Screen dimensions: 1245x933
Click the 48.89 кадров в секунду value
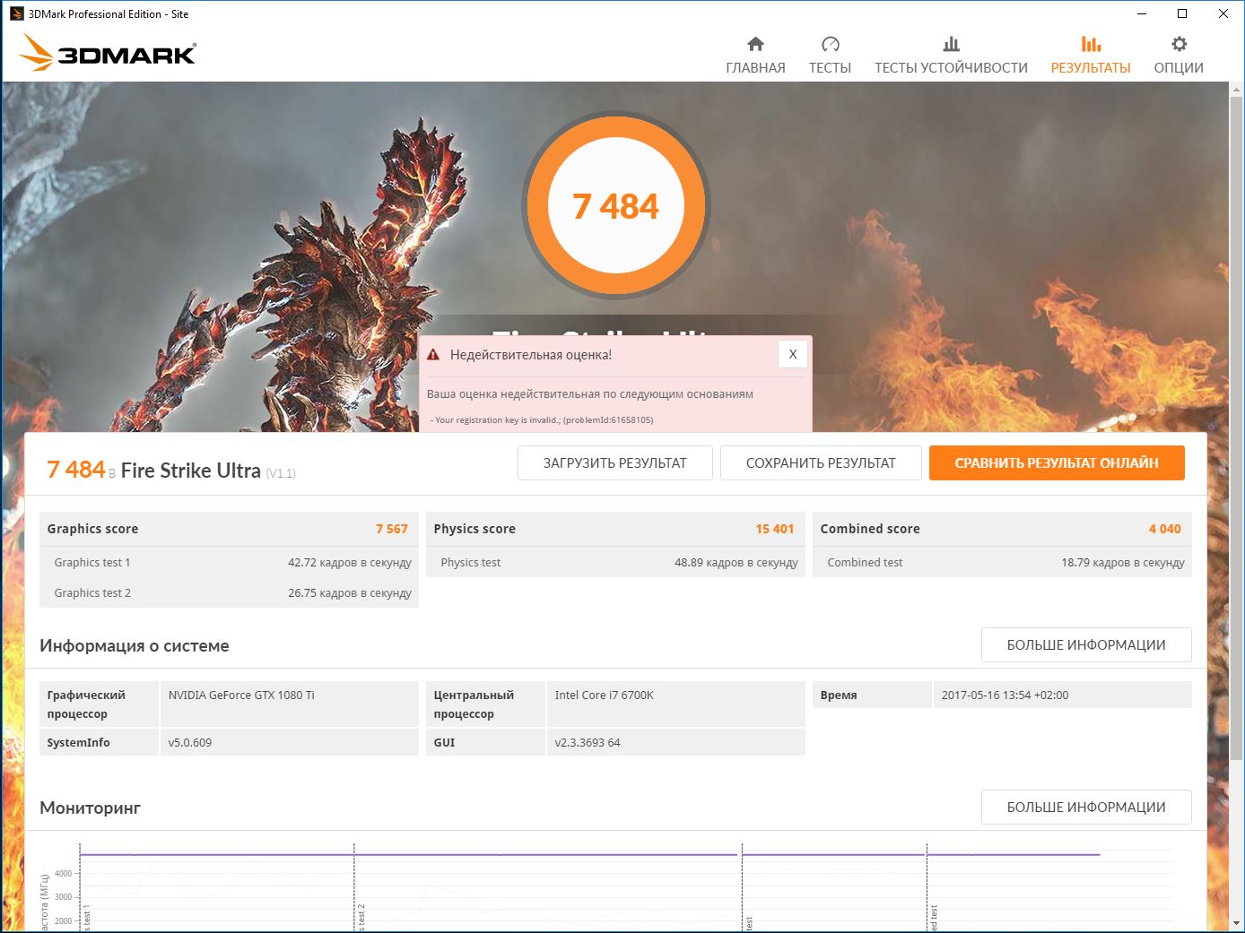[736, 563]
